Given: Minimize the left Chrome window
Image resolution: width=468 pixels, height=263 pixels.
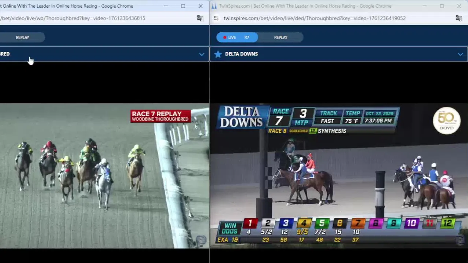Looking at the screenshot, I should (166, 6).
